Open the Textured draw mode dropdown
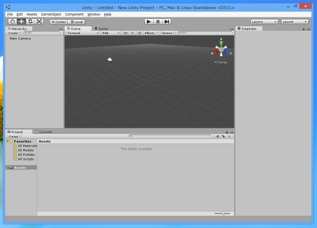Image resolution: width=317 pixels, height=228 pixels. [83, 33]
